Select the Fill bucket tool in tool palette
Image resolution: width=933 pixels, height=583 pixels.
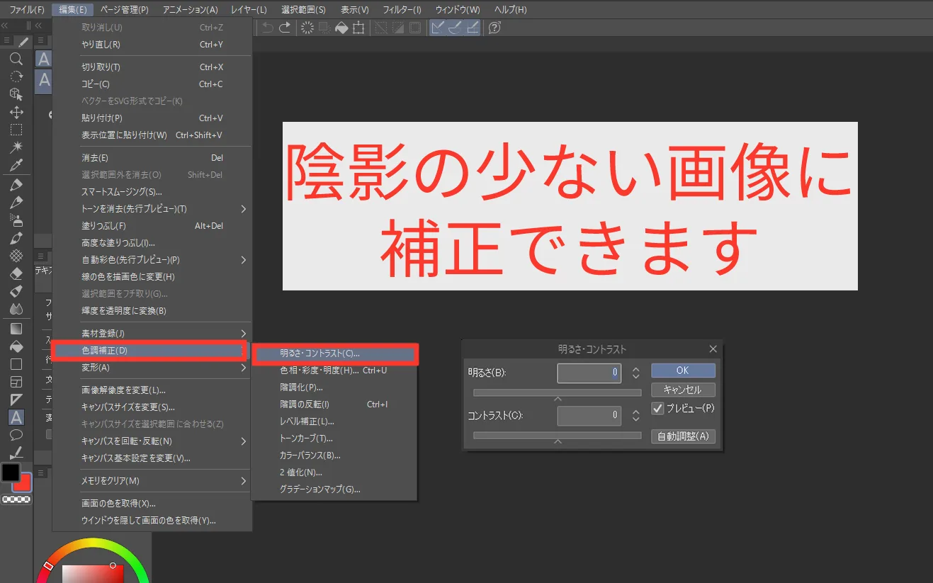pos(16,347)
